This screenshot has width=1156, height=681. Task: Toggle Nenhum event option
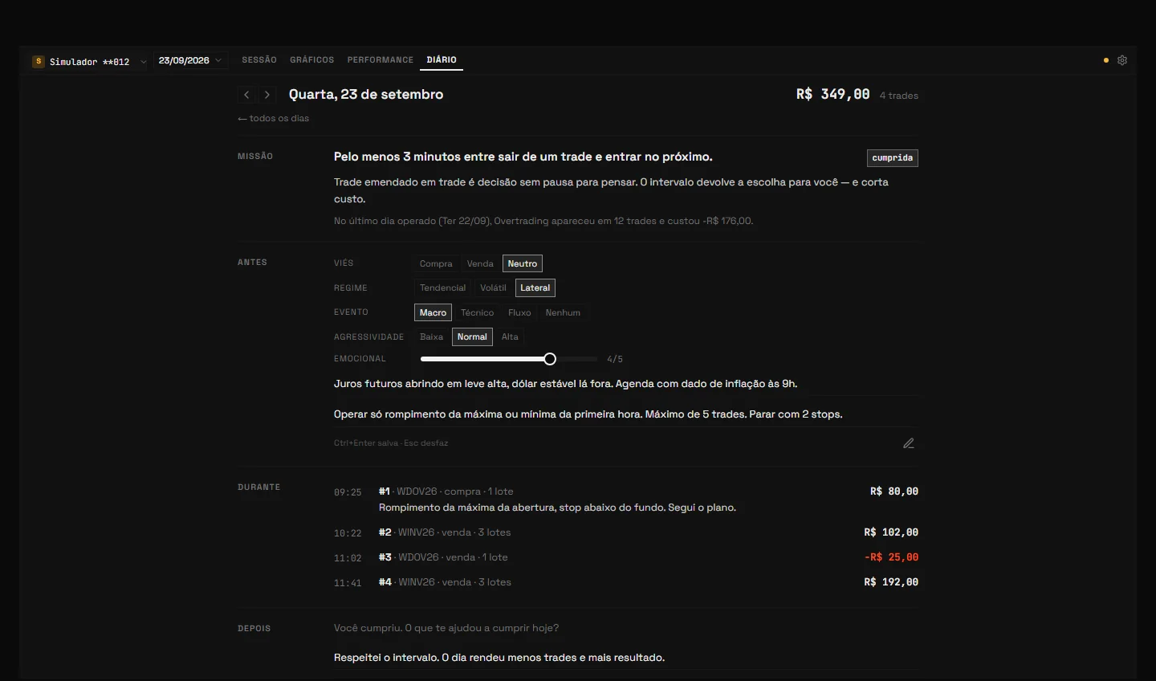[563, 312]
